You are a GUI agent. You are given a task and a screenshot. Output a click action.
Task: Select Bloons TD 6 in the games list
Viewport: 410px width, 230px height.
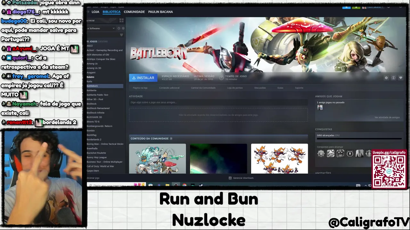coord(93,122)
